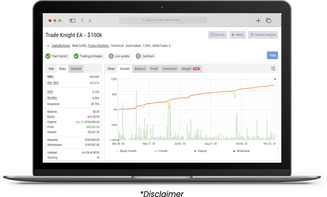Click the Monthly label
Viewport: 327px width, 197px height.
click(x=52, y=98)
